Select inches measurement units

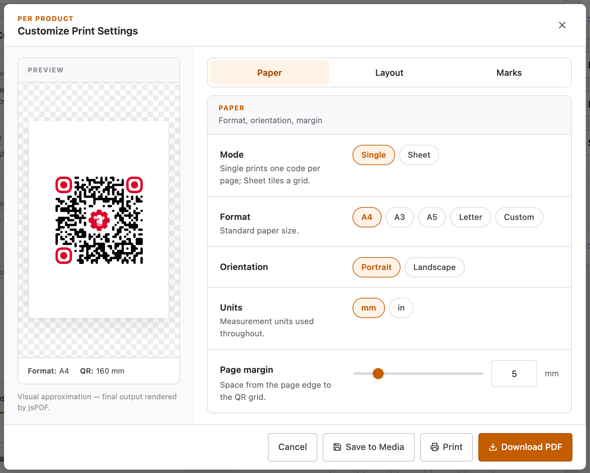pos(401,308)
